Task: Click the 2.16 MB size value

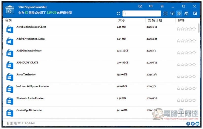Action: coord(121,27)
